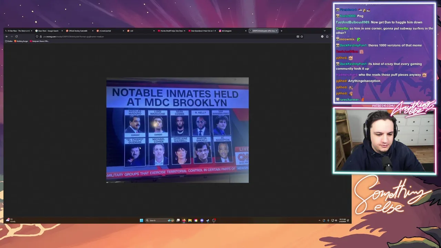Open the taskbar weather widget
441x248 pixels.
coord(11,220)
